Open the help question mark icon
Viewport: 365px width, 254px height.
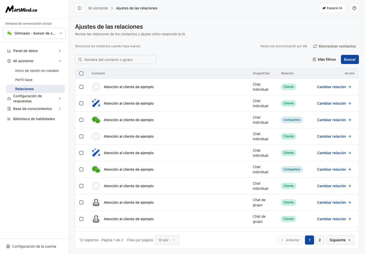tap(354, 8)
